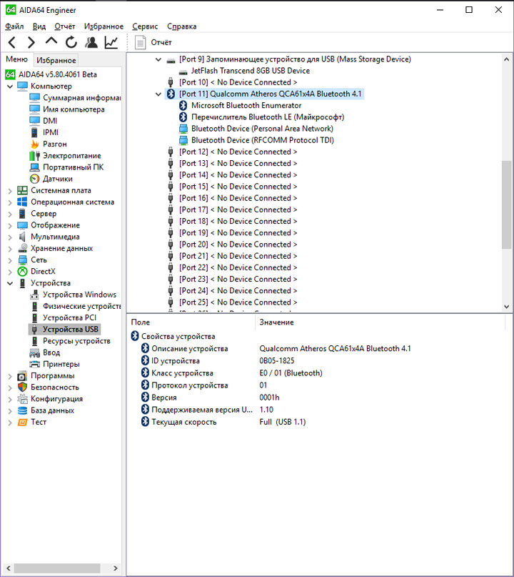Collapse the Port 11 Bluetooth node

tap(158, 94)
